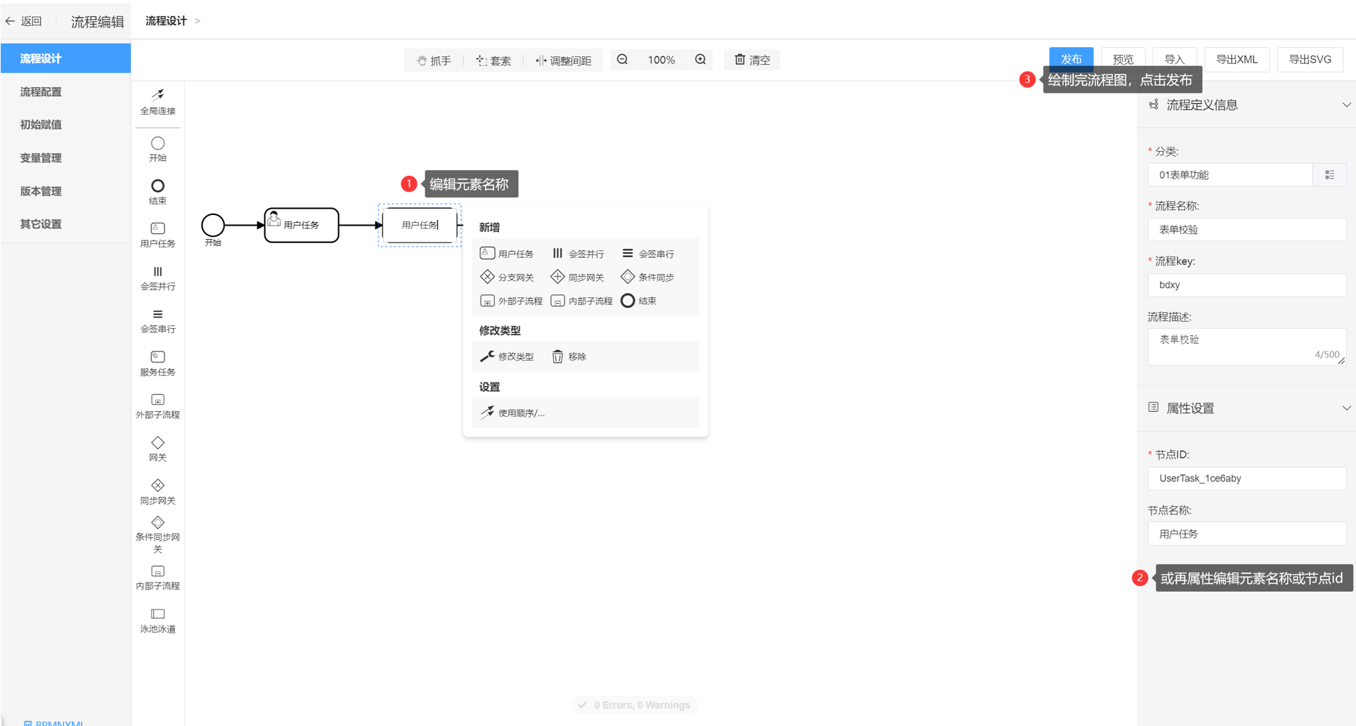Zoom out the canvas with minus magnifier
Screen dimensions: 1356x726
pos(622,60)
